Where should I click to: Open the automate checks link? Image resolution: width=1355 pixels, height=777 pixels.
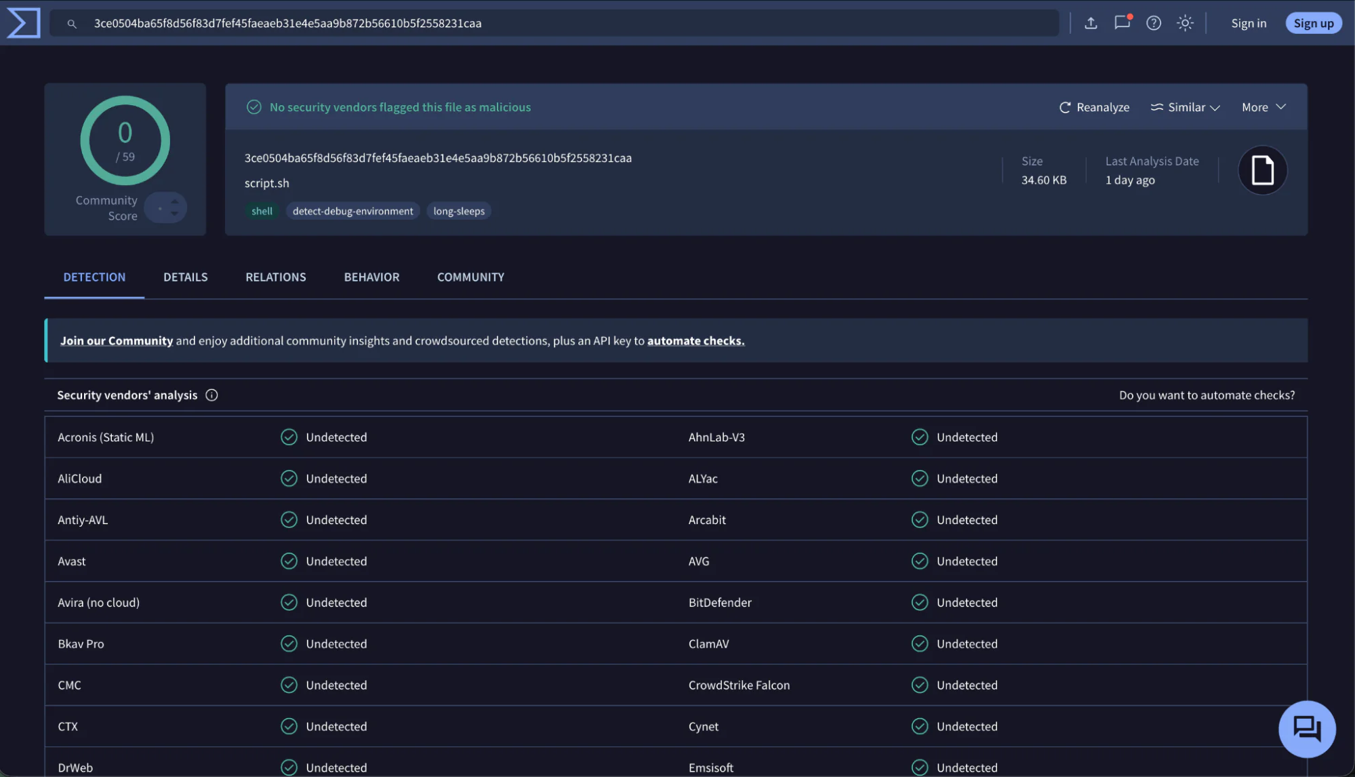tap(695, 341)
